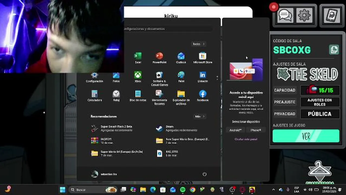Click the pinned apps page dots

217,78
